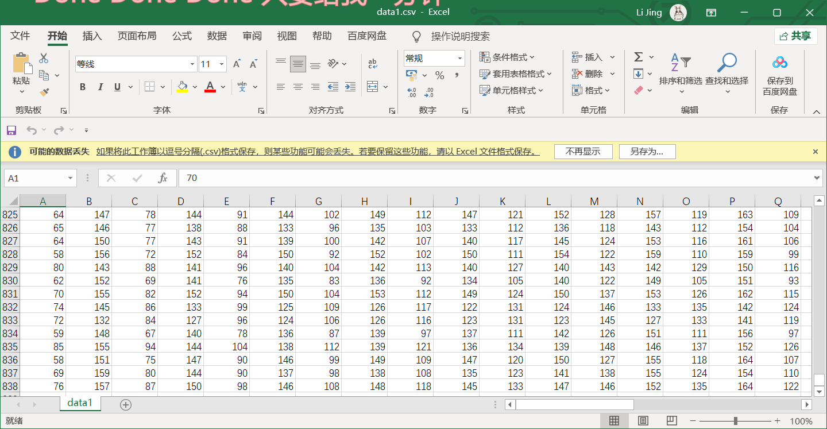Click the Format Painter brush icon
Screen dimensions: 827x429
pyautogui.click(x=44, y=91)
